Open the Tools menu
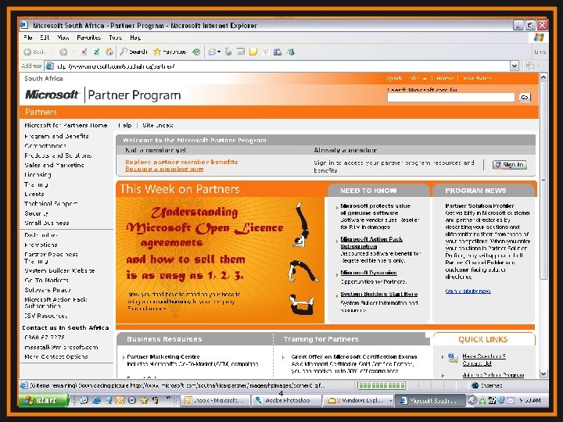 115,38
